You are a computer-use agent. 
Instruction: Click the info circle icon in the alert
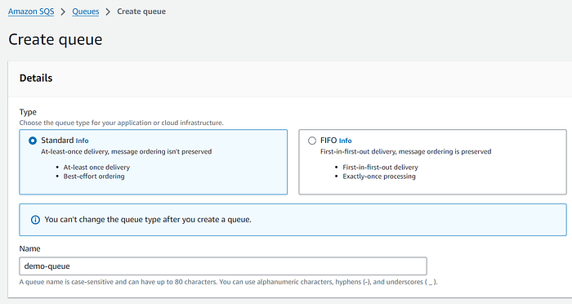(35, 220)
